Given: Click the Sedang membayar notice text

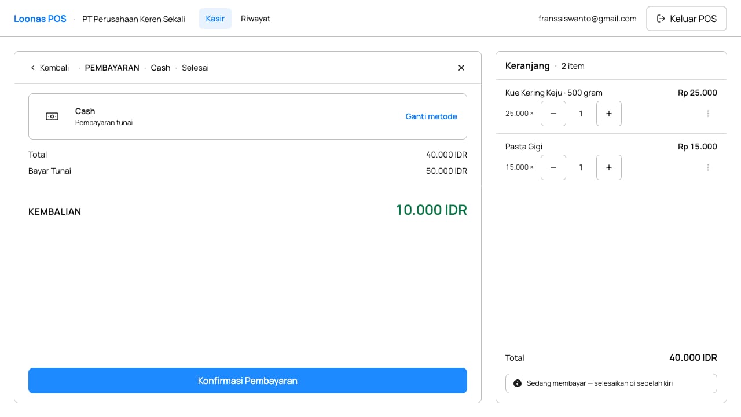Looking at the screenshot, I should (600, 383).
